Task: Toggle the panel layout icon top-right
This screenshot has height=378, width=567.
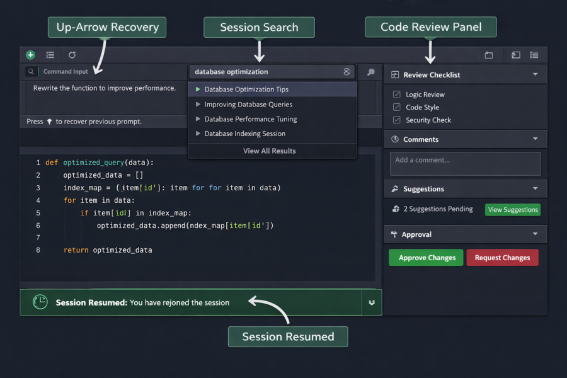Action: tap(515, 55)
